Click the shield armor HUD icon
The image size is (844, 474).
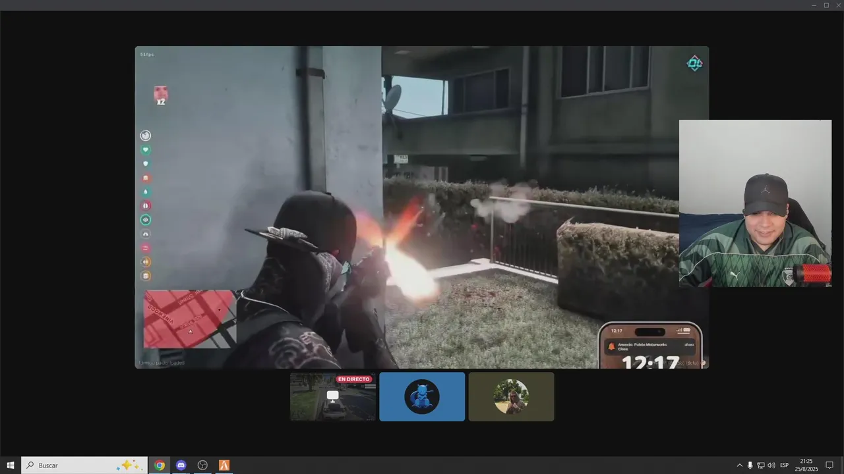pyautogui.click(x=146, y=164)
